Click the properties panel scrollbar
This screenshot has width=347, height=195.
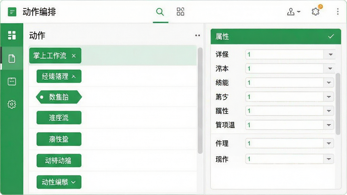(x=338, y=104)
